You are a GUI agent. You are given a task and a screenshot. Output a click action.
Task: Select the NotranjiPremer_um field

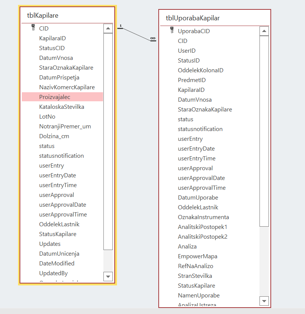pos(65,127)
